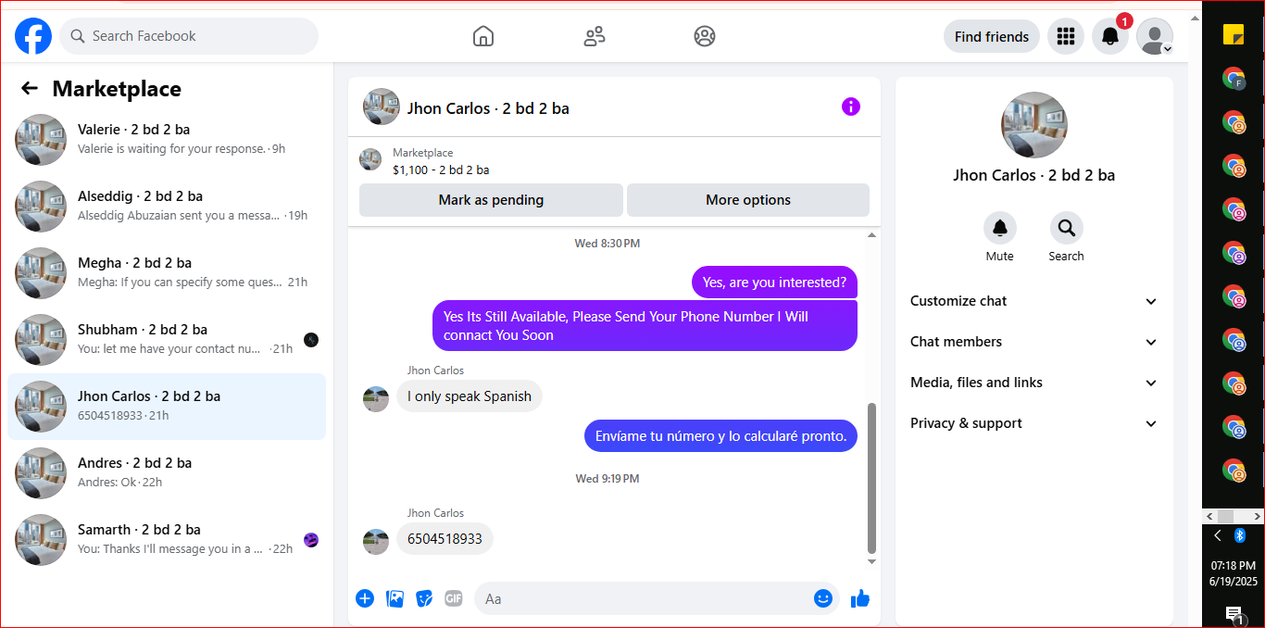Click More options button
Screen dimensions: 1265x628
click(x=748, y=200)
